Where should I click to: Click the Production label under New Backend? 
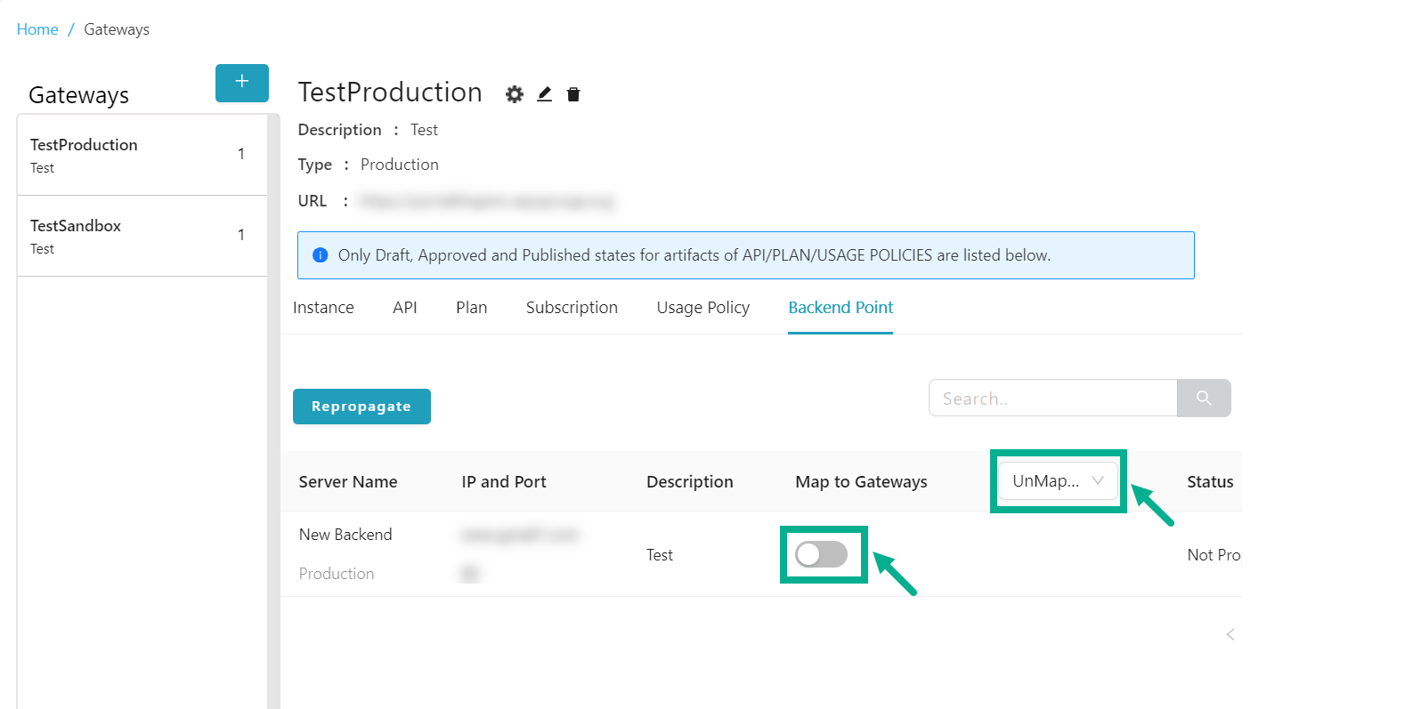click(337, 574)
